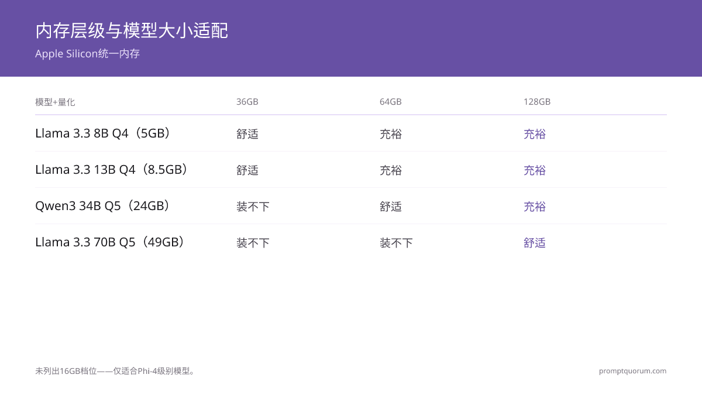This screenshot has height=395, width=702.
Task: Click 舒适 in the Qwen3 34B 64GB cell
Action: click(x=391, y=207)
